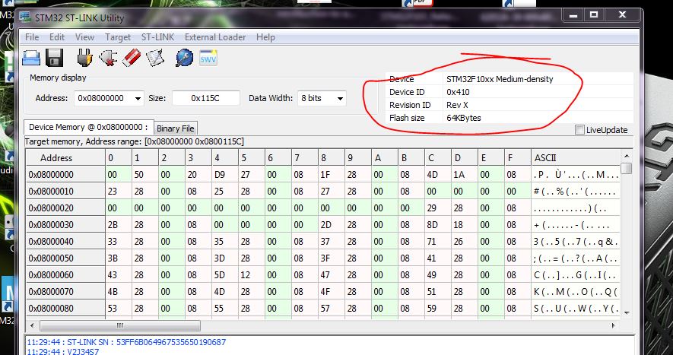Connect to target using plug icon
673x355 pixels.
[x=84, y=58]
